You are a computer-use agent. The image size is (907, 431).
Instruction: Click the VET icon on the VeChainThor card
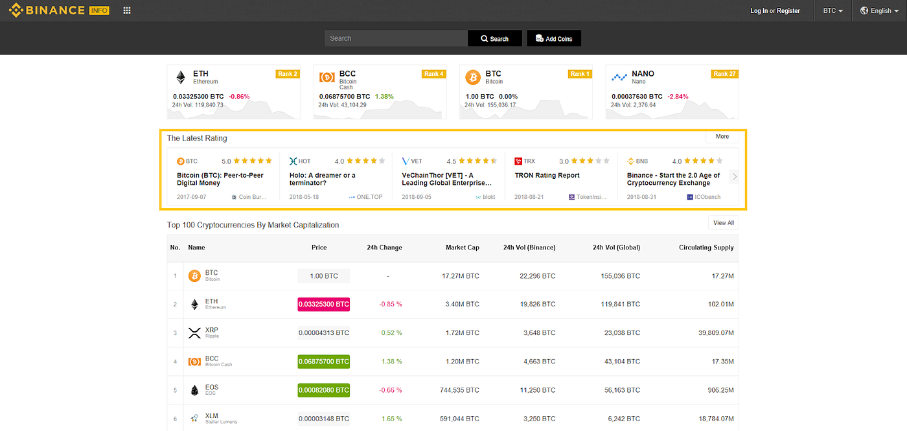(x=406, y=161)
